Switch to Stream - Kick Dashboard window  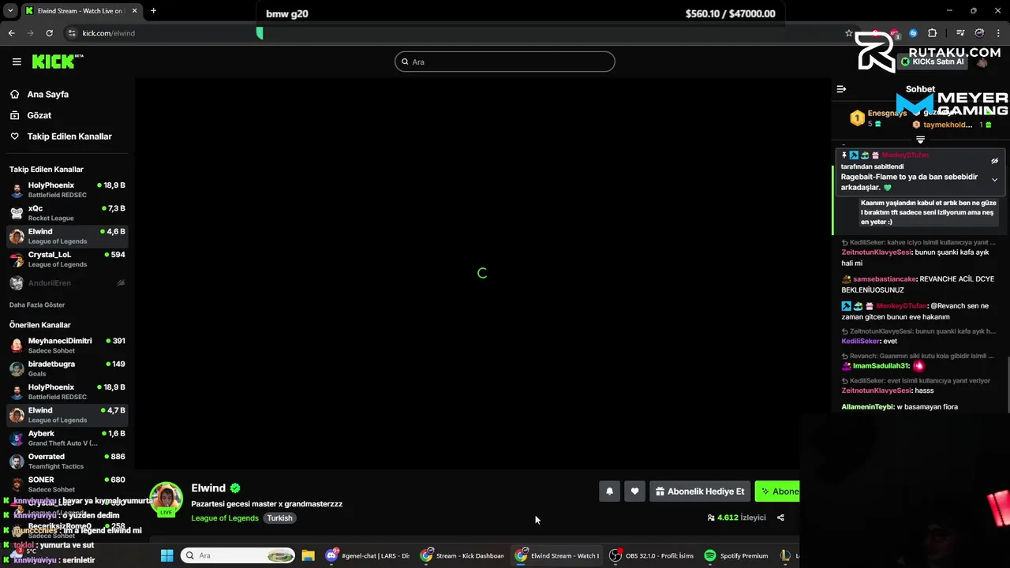(462, 555)
